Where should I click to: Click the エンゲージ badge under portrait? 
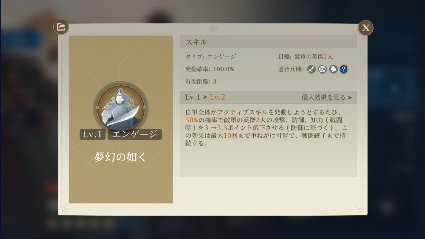click(x=135, y=134)
